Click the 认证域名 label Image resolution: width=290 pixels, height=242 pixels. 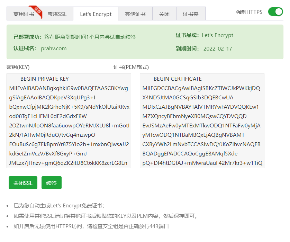(x=25, y=48)
